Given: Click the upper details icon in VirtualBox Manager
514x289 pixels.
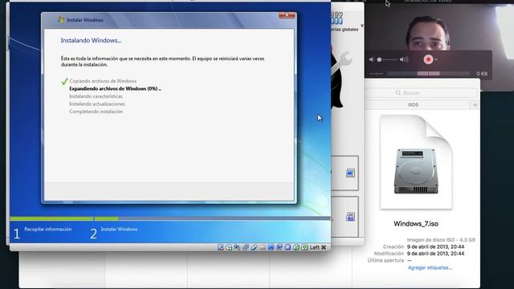Looking at the screenshot, I should point(350,173).
